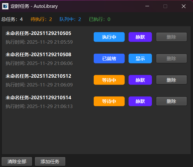This screenshot has height=167, width=193.
Task: Click the 待执行 count label
Action: click(x=41, y=19)
